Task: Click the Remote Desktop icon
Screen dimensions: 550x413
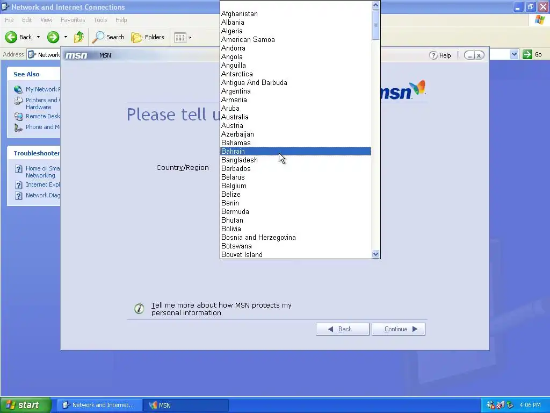Action: 18,116
